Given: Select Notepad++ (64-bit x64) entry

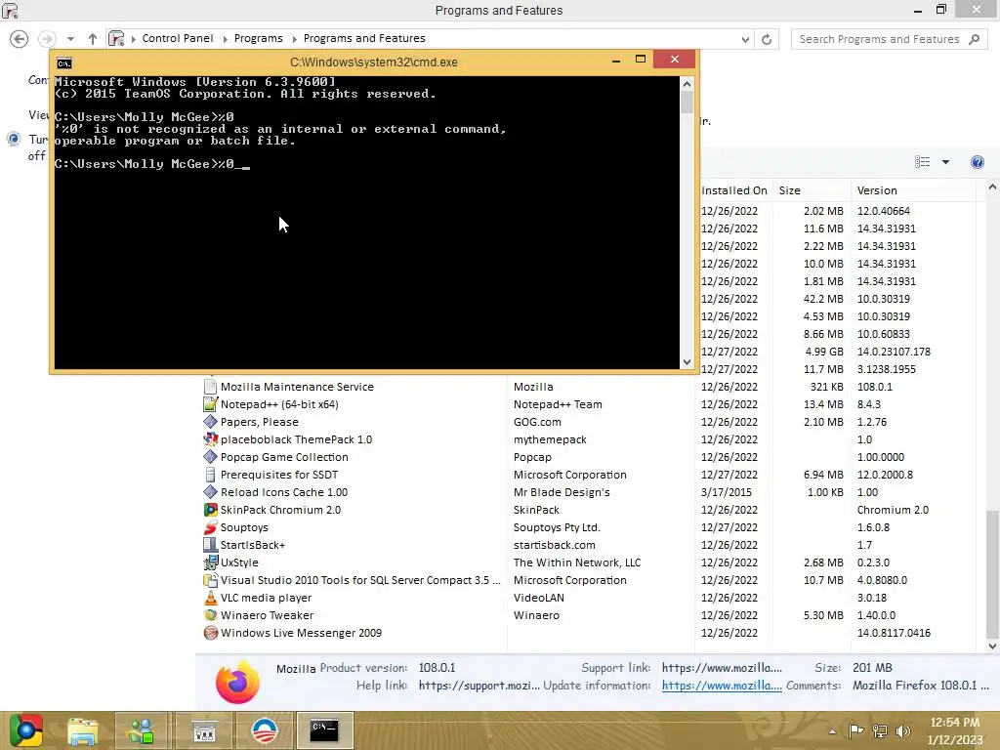Looking at the screenshot, I should [279, 404].
